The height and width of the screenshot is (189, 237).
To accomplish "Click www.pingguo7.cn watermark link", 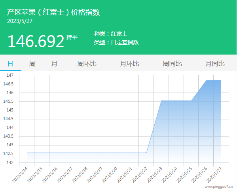I will (219, 187).
